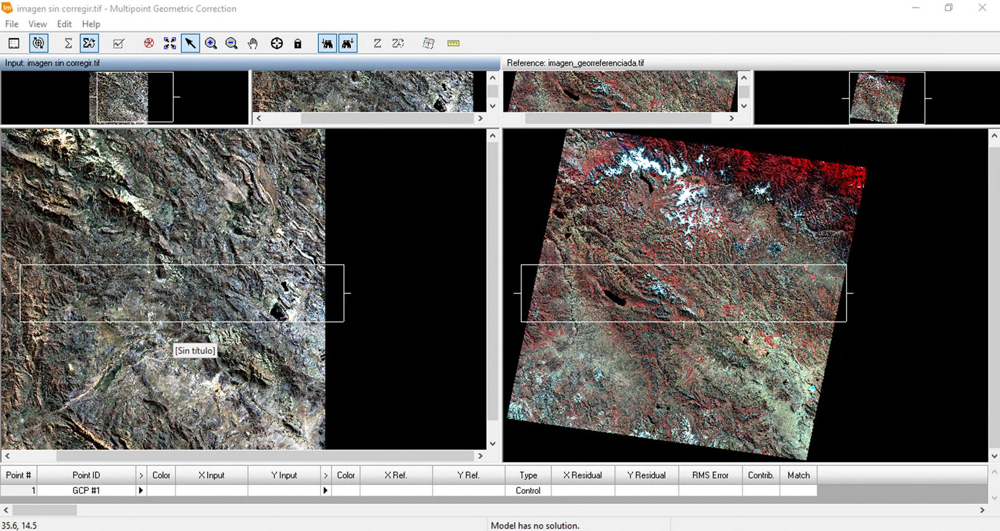
Task: Click the yellow ruler measure icon
Action: 453,43
